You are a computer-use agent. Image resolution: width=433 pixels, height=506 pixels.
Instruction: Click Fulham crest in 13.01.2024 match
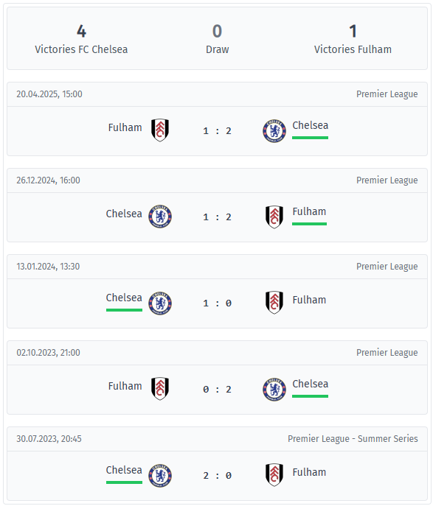click(x=274, y=303)
